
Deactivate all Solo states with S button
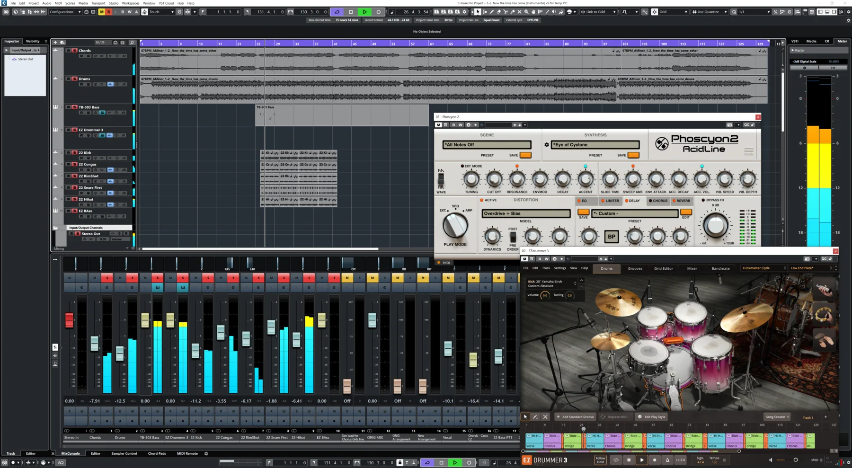tap(108, 12)
